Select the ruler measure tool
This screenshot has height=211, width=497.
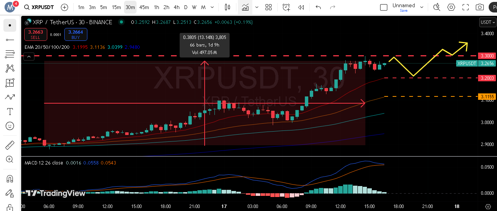coord(10,145)
